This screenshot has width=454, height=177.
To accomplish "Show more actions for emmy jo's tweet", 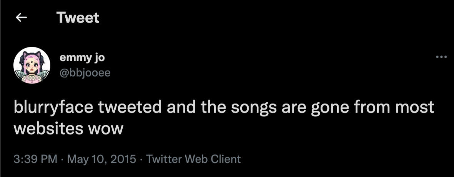I will coord(441,57).
